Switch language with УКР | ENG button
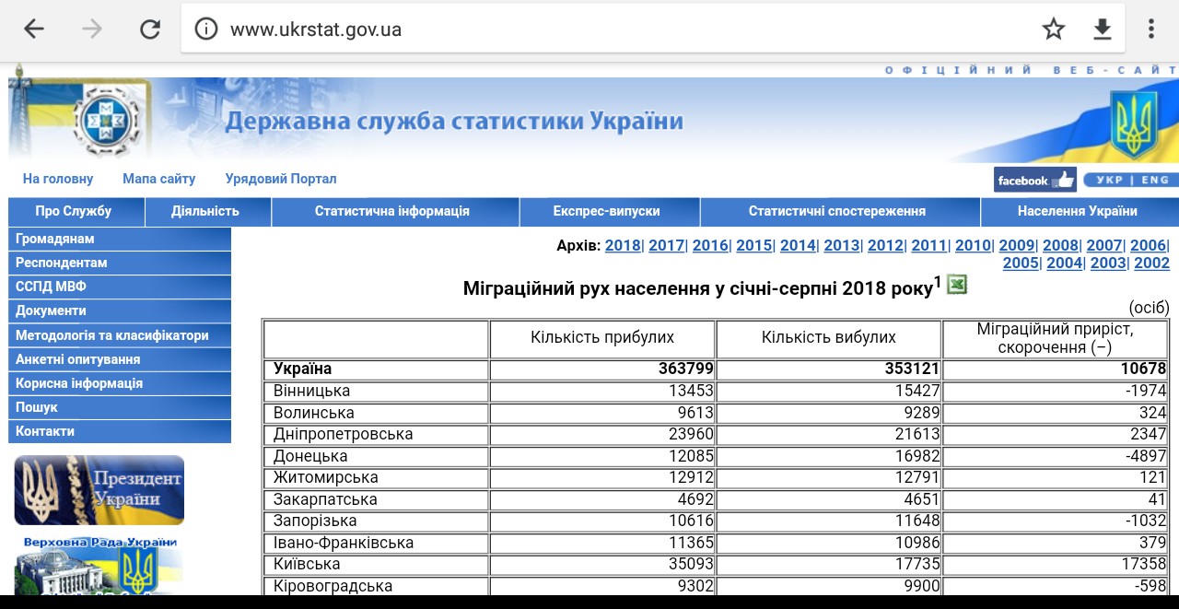The image size is (1179, 609). (1129, 180)
